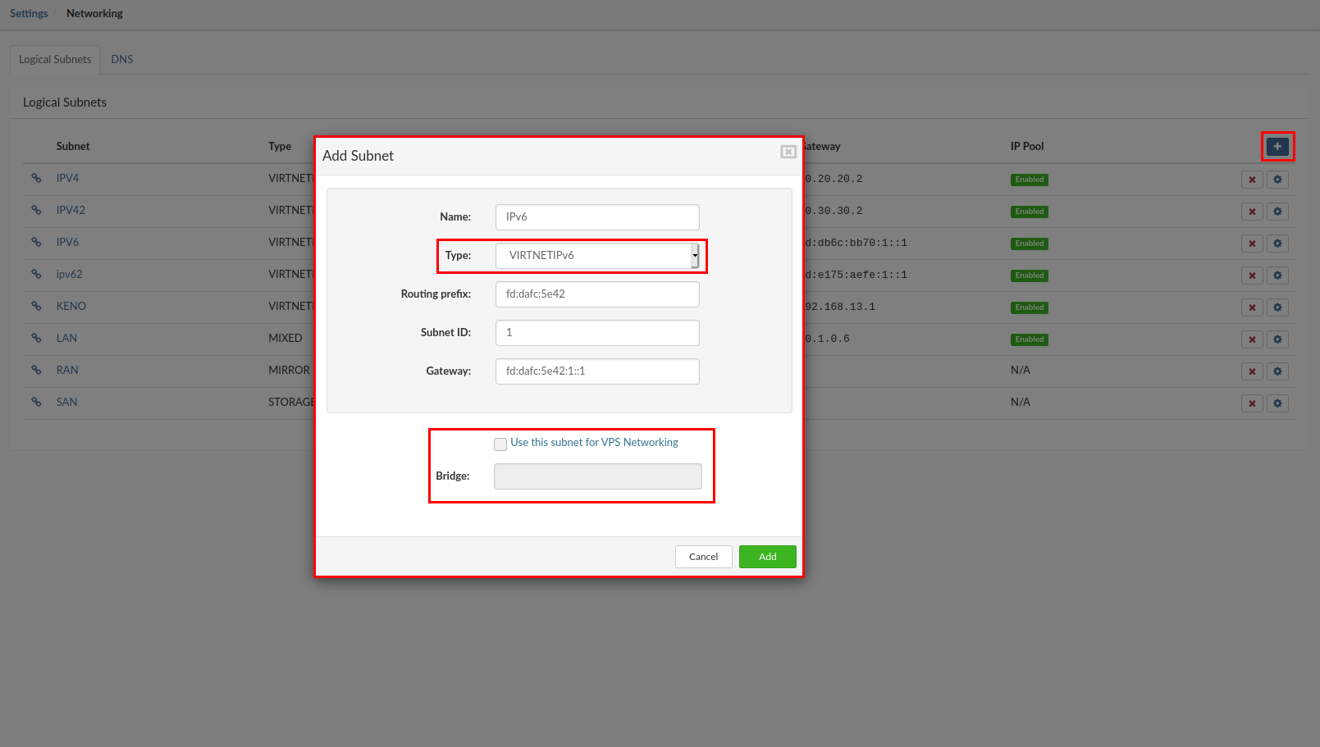The image size is (1320, 747).
Task: Toggle the Enabled IP Pool badge for KENO
Action: click(1029, 307)
